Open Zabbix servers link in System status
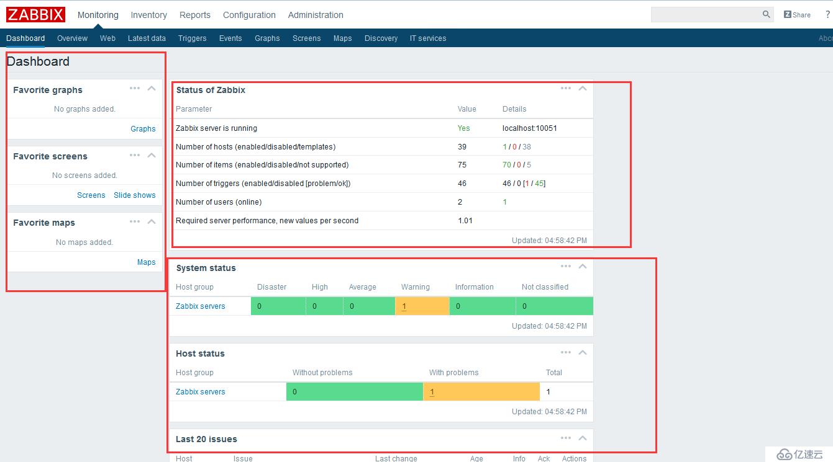The width and height of the screenshot is (833, 462). point(201,306)
